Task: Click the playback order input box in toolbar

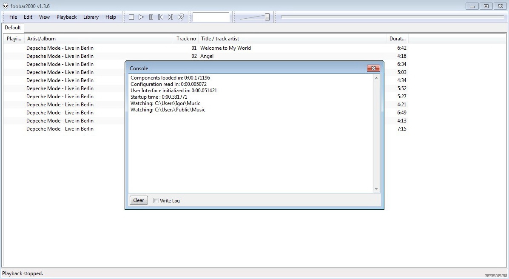Action: coord(211,17)
